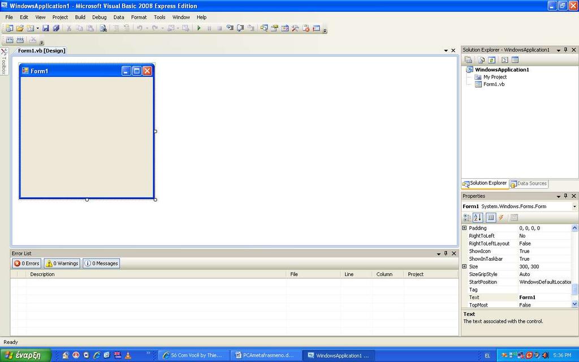Switch Properties to Alphabetical sorting

478,218
